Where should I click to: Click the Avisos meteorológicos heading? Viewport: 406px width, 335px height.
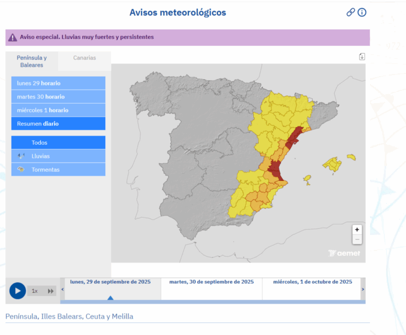pyautogui.click(x=178, y=13)
